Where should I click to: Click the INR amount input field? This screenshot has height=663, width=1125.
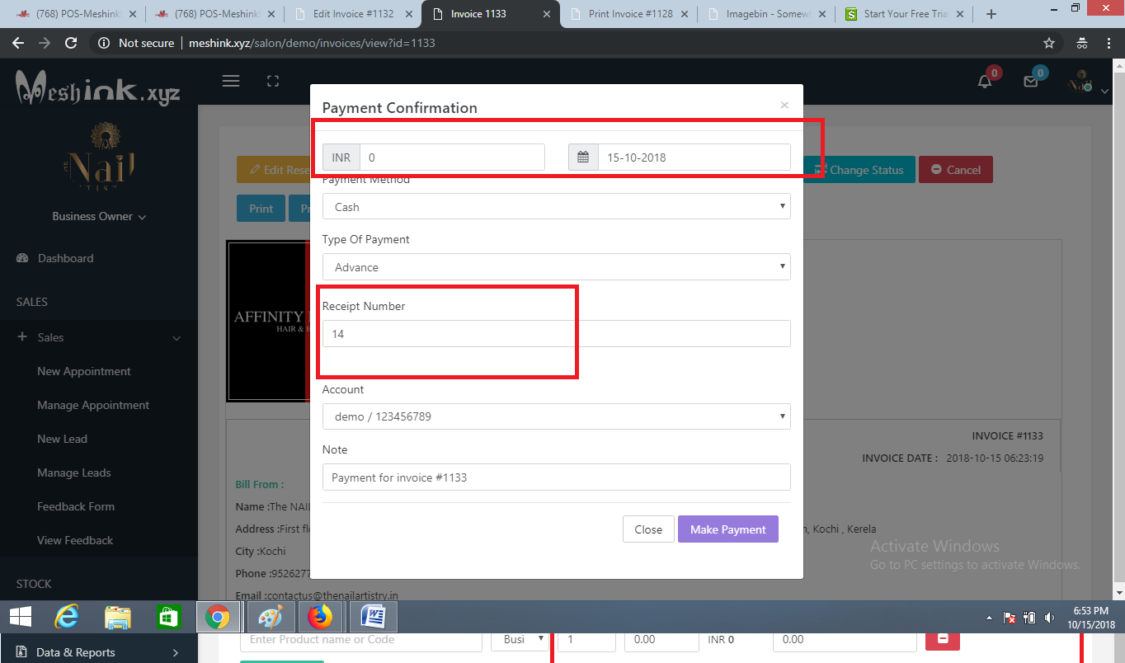pos(452,158)
